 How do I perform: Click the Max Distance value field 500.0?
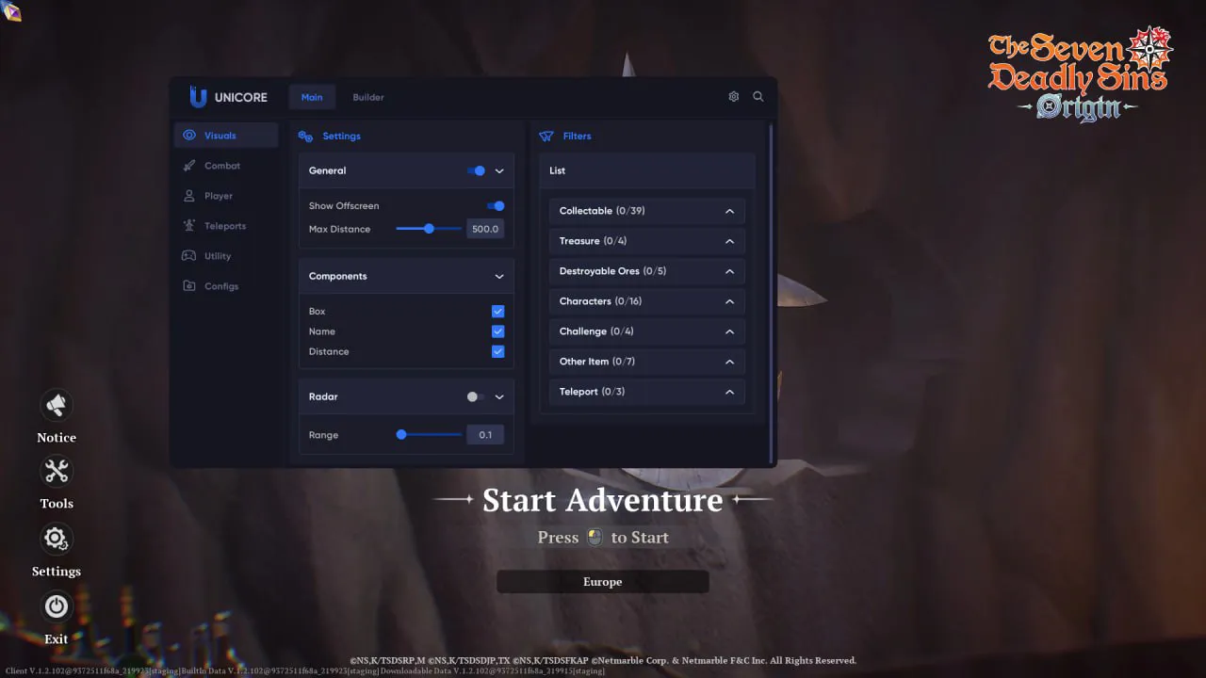pos(485,229)
